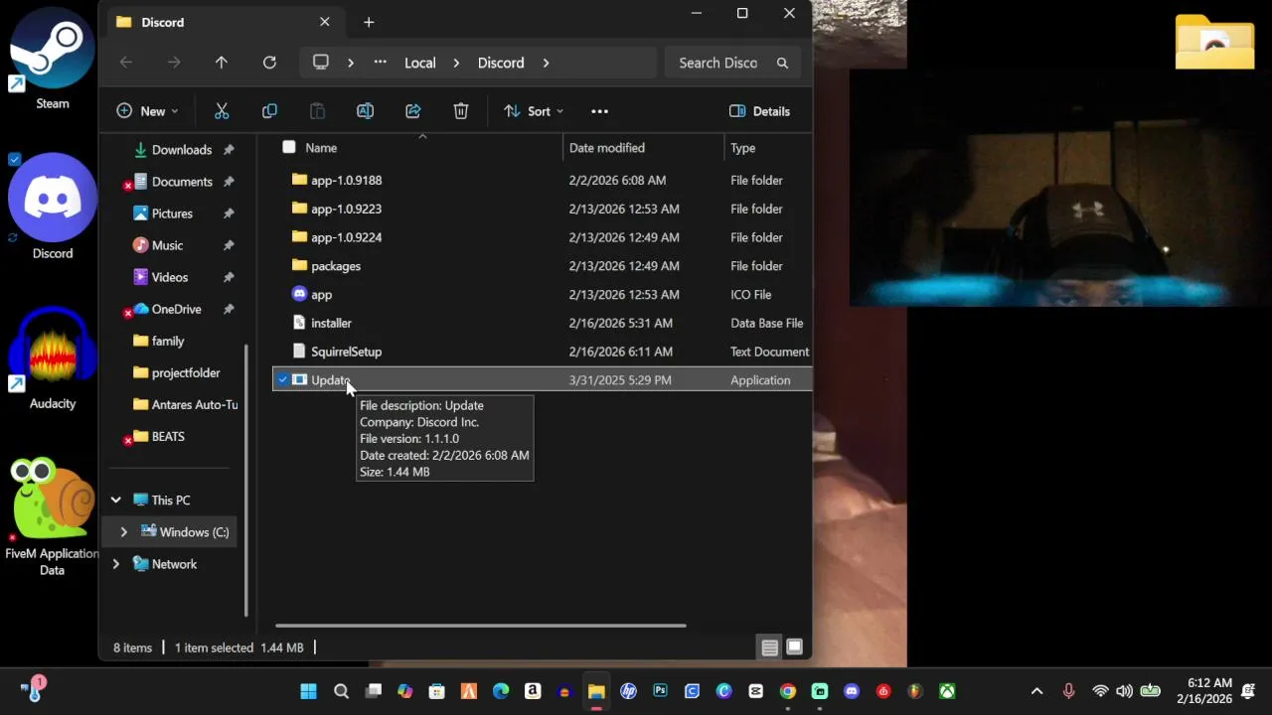Expand the chevron after Discord in breadcrumb
Viewport: 1272px width, 715px height.
(x=546, y=63)
